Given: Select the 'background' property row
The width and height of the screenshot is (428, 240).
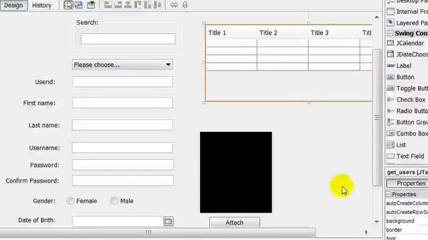Looking at the screenshot, I should pos(407,221).
